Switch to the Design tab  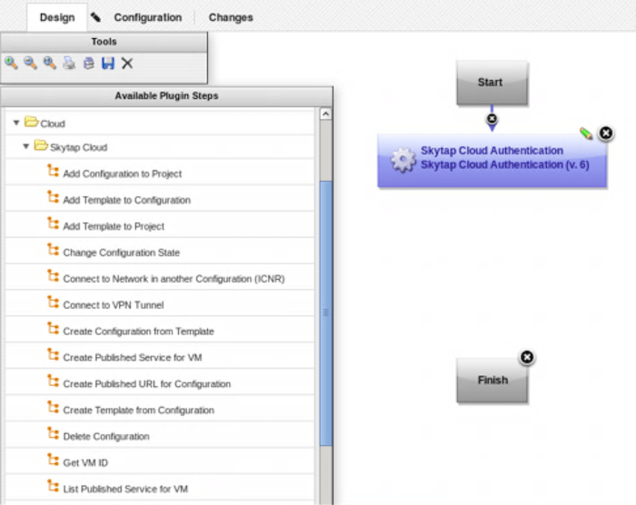pos(57,17)
